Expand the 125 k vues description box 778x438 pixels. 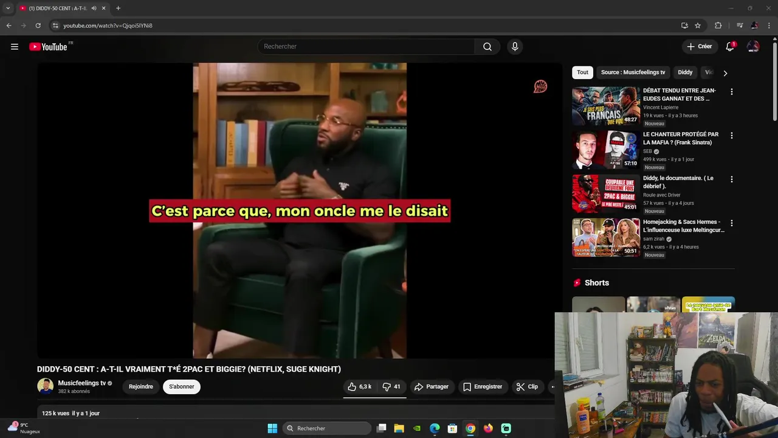click(295, 414)
